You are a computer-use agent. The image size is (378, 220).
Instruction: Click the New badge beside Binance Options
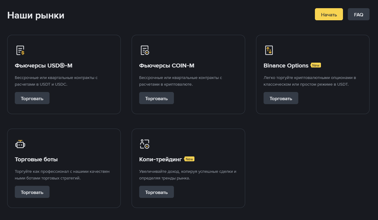pos(316,65)
